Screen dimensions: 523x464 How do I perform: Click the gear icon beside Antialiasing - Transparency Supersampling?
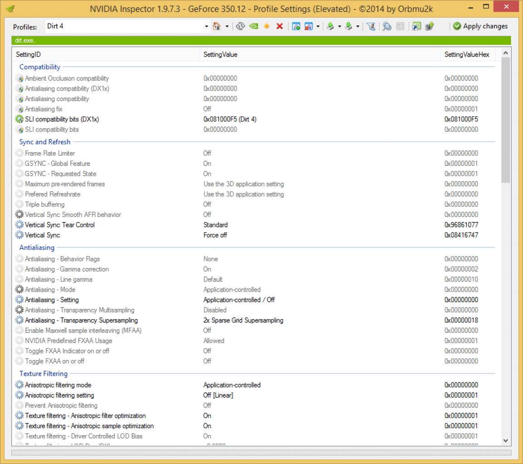tap(20, 320)
